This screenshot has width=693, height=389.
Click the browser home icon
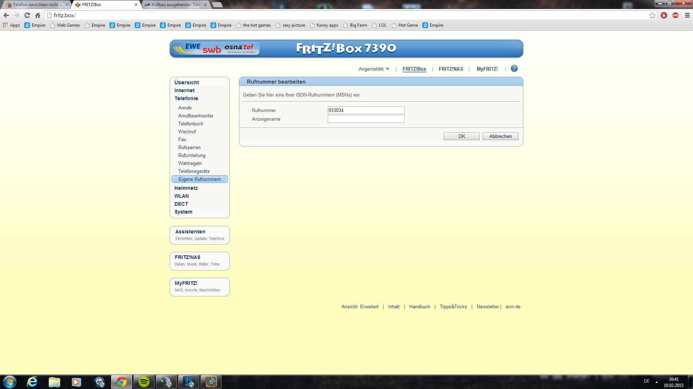[38, 15]
